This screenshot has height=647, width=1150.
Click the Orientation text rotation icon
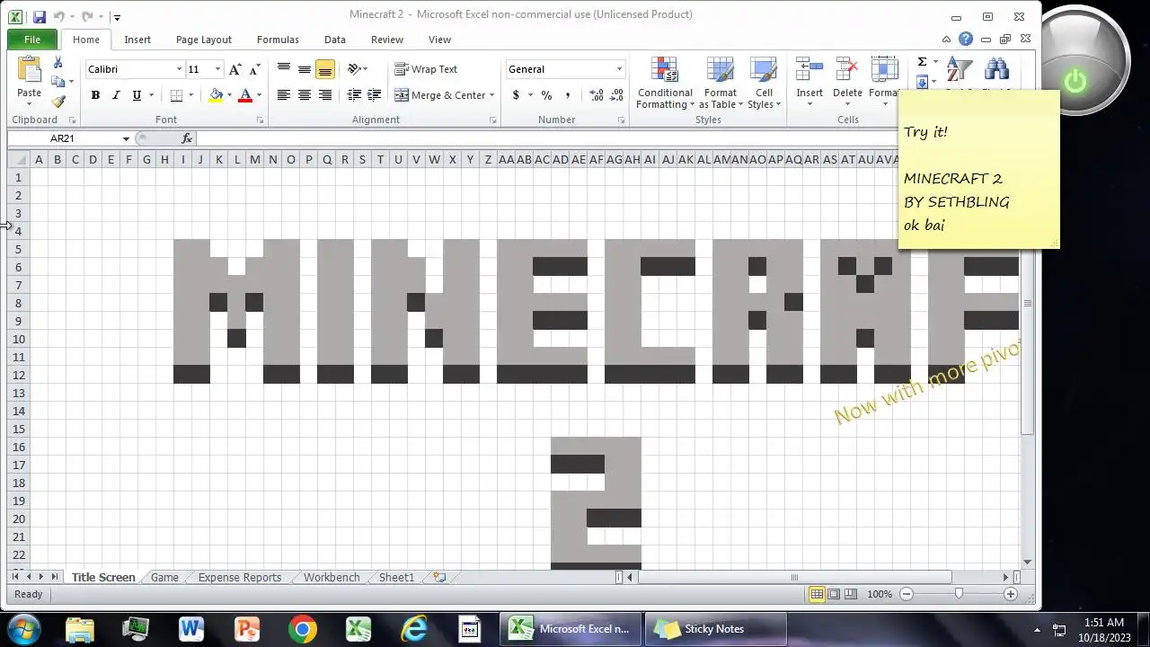click(x=354, y=69)
